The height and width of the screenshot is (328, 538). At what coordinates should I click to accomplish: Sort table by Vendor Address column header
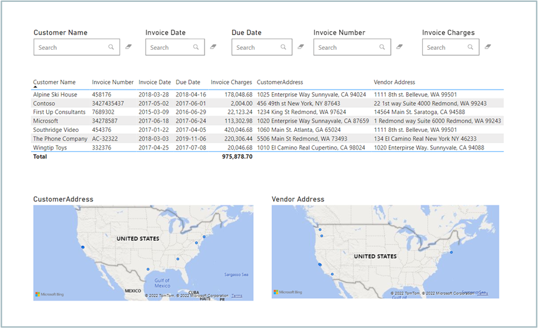[x=394, y=82]
